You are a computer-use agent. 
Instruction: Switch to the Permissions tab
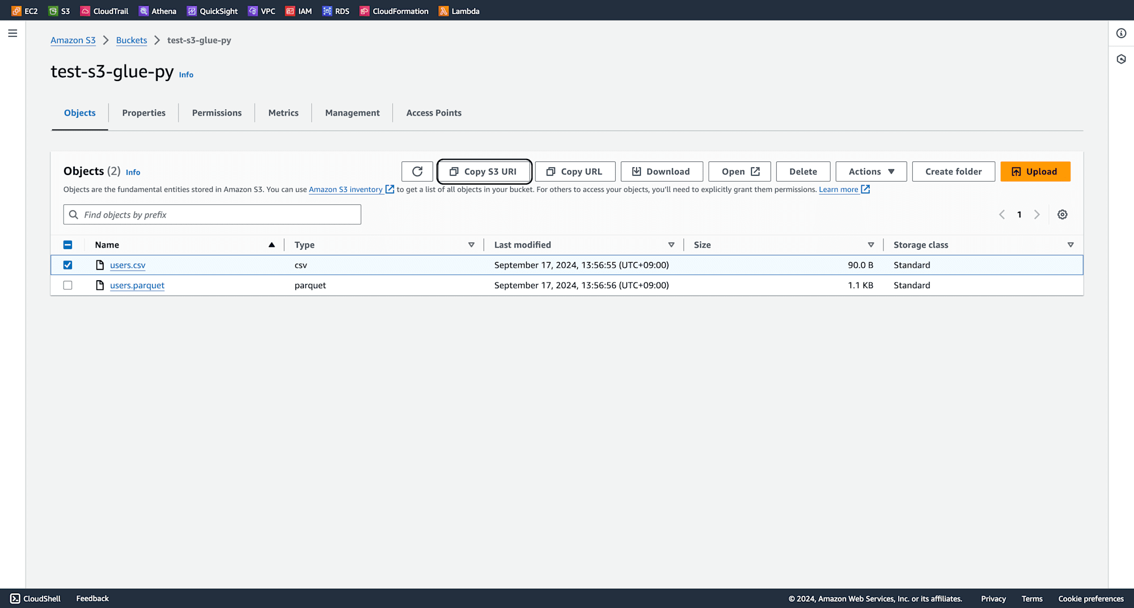[217, 113]
